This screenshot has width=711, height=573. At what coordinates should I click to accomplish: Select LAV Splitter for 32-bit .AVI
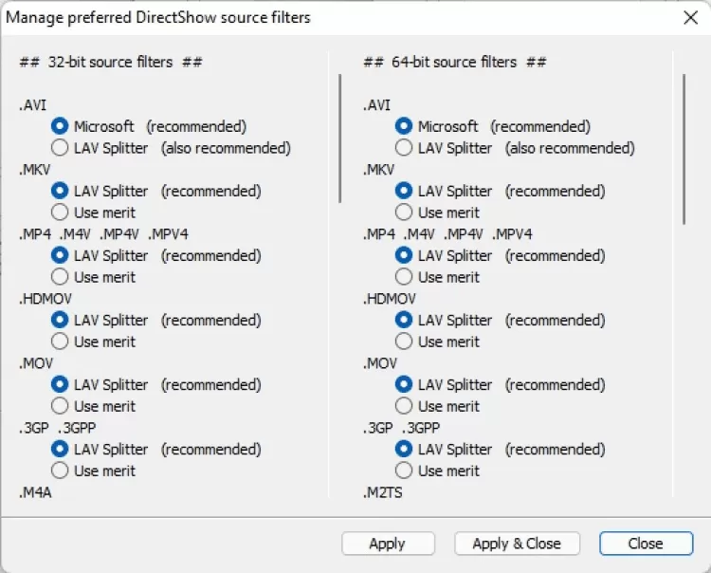60,148
